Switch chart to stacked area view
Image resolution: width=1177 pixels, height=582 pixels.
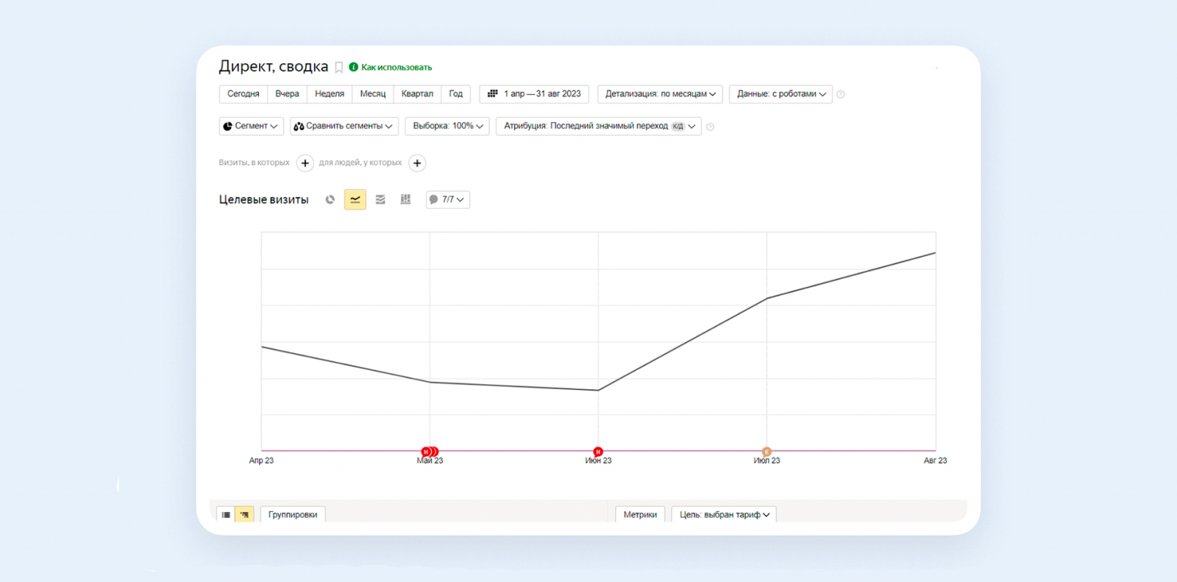(380, 199)
